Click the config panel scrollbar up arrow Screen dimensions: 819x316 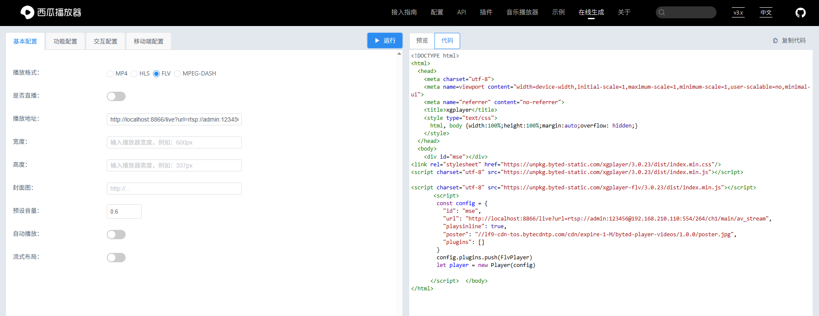[x=399, y=54]
